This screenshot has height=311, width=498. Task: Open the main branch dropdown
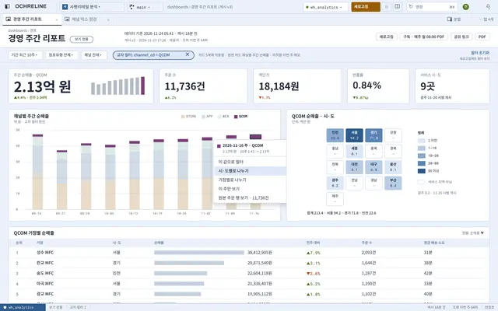(145, 7)
